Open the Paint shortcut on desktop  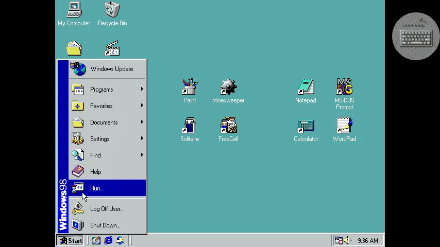point(190,91)
